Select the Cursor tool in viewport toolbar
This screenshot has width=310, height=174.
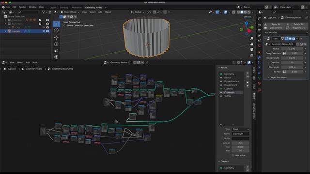[x=56, y=30]
